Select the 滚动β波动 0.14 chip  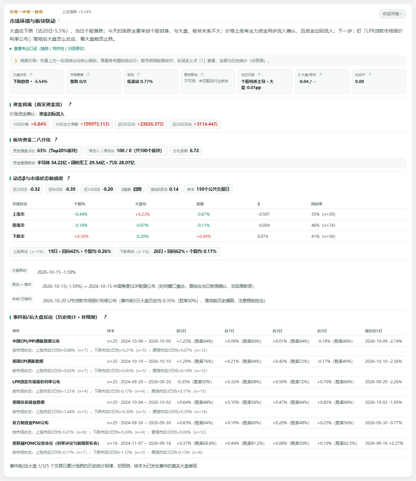pyautogui.click(x=164, y=189)
